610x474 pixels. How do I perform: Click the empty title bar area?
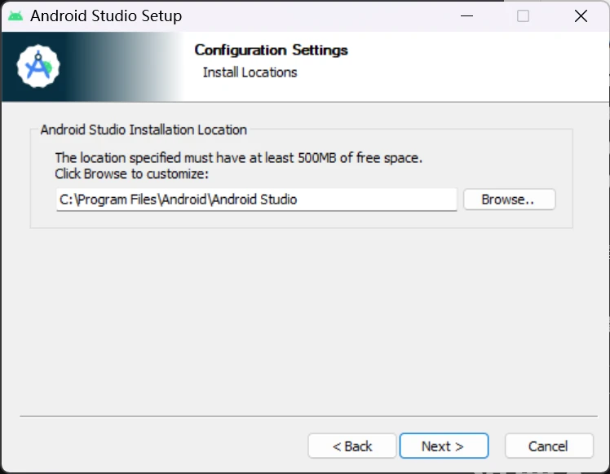326,15
